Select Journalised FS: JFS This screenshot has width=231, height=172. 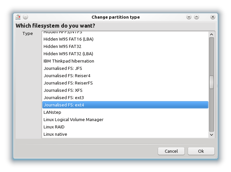coord(63,69)
